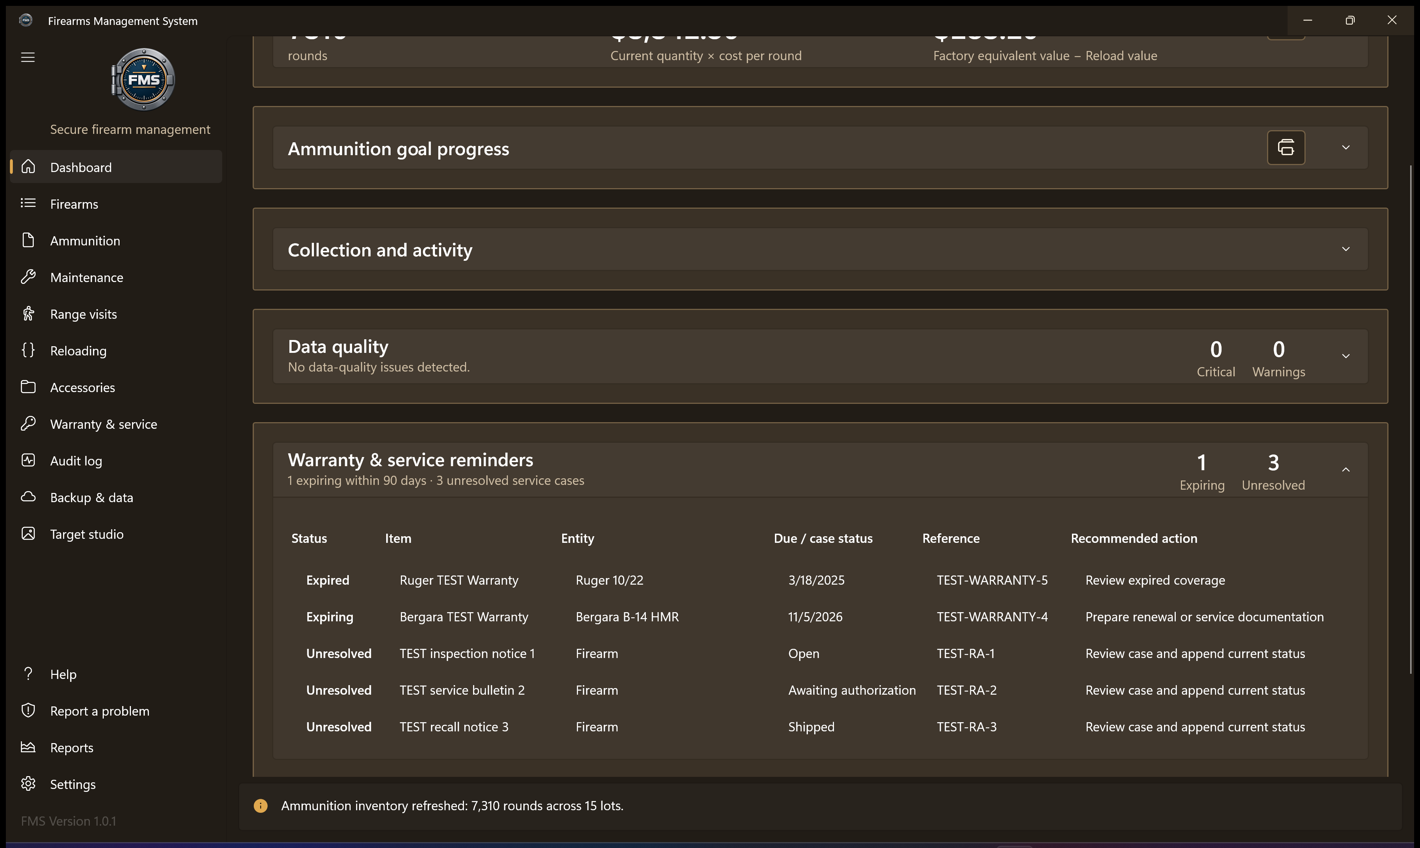Expand the Collection and activity section
Viewport: 1420px width, 848px height.
1346,249
